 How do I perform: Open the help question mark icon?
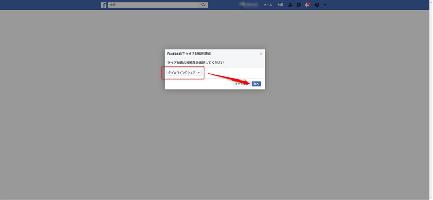(317, 5)
